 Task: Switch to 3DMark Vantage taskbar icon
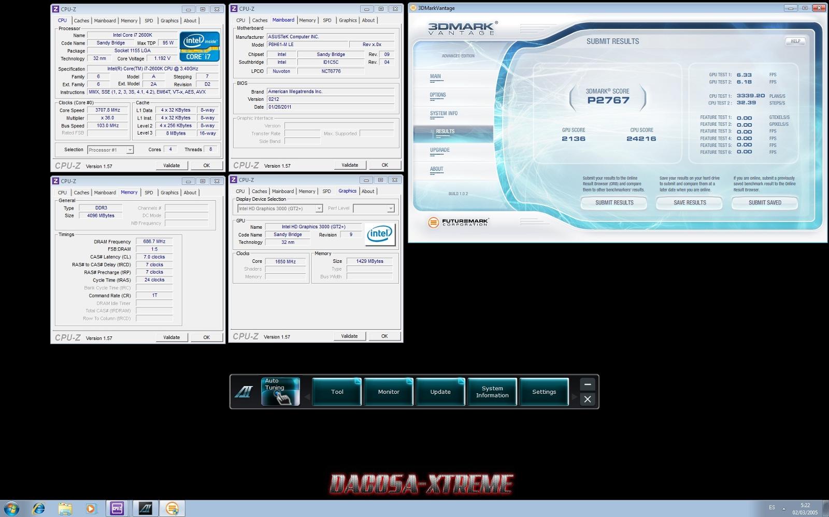172,509
